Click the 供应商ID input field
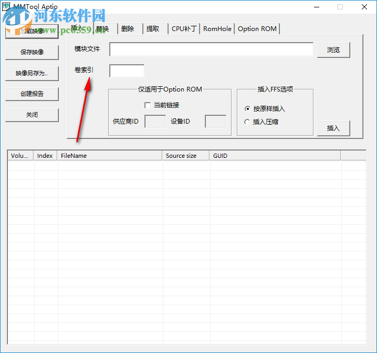This screenshot has width=377, height=353. click(155, 121)
